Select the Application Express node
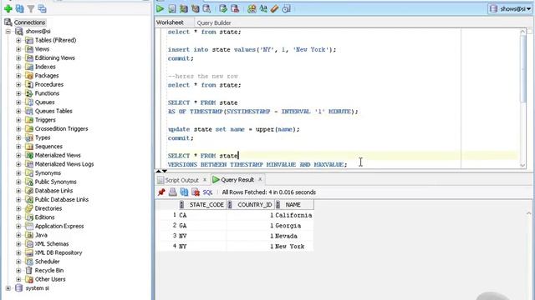 point(59,226)
